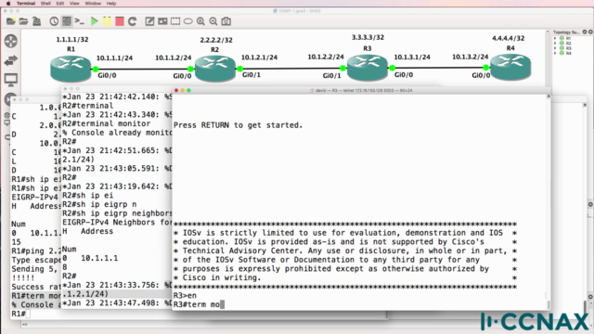Create a new GNS3 project
The image size is (594, 334).
(11, 21)
